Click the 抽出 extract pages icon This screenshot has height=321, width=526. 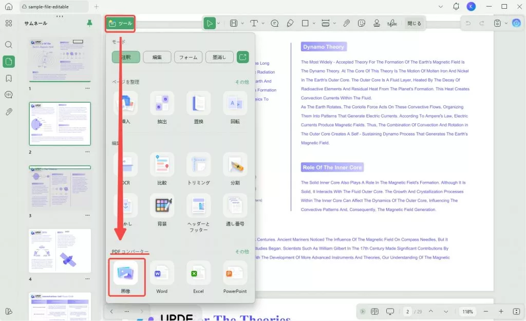162,103
